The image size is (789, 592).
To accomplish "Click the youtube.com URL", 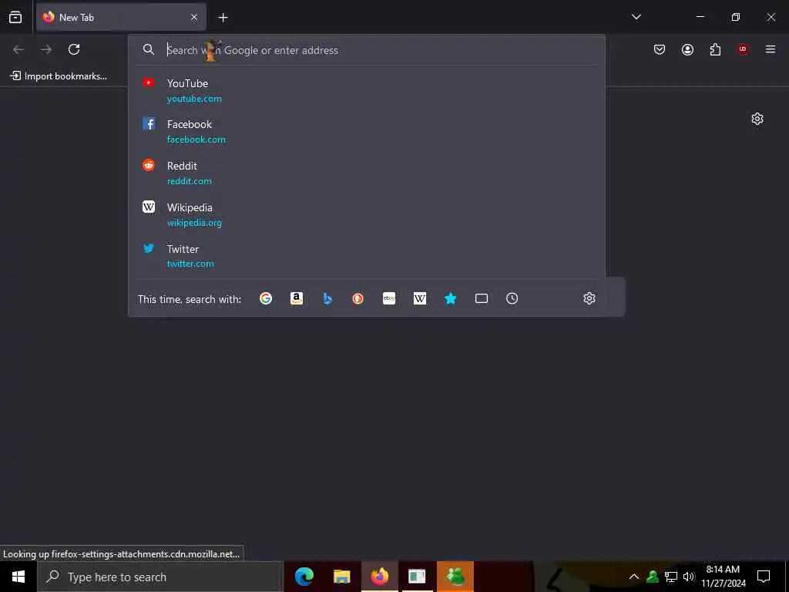I will pos(194,99).
